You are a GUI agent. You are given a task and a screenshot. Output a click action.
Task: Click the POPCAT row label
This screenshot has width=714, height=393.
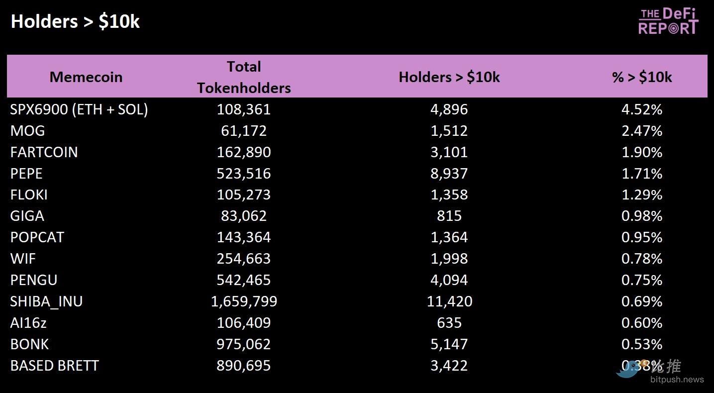point(37,237)
